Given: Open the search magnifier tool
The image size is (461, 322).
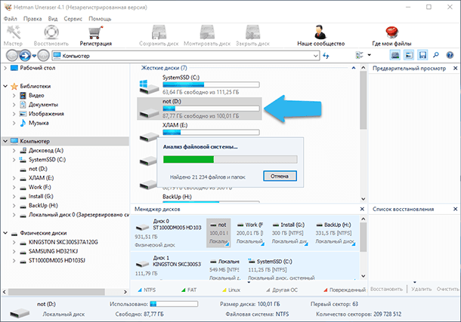Looking at the screenshot, I should (x=436, y=55).
